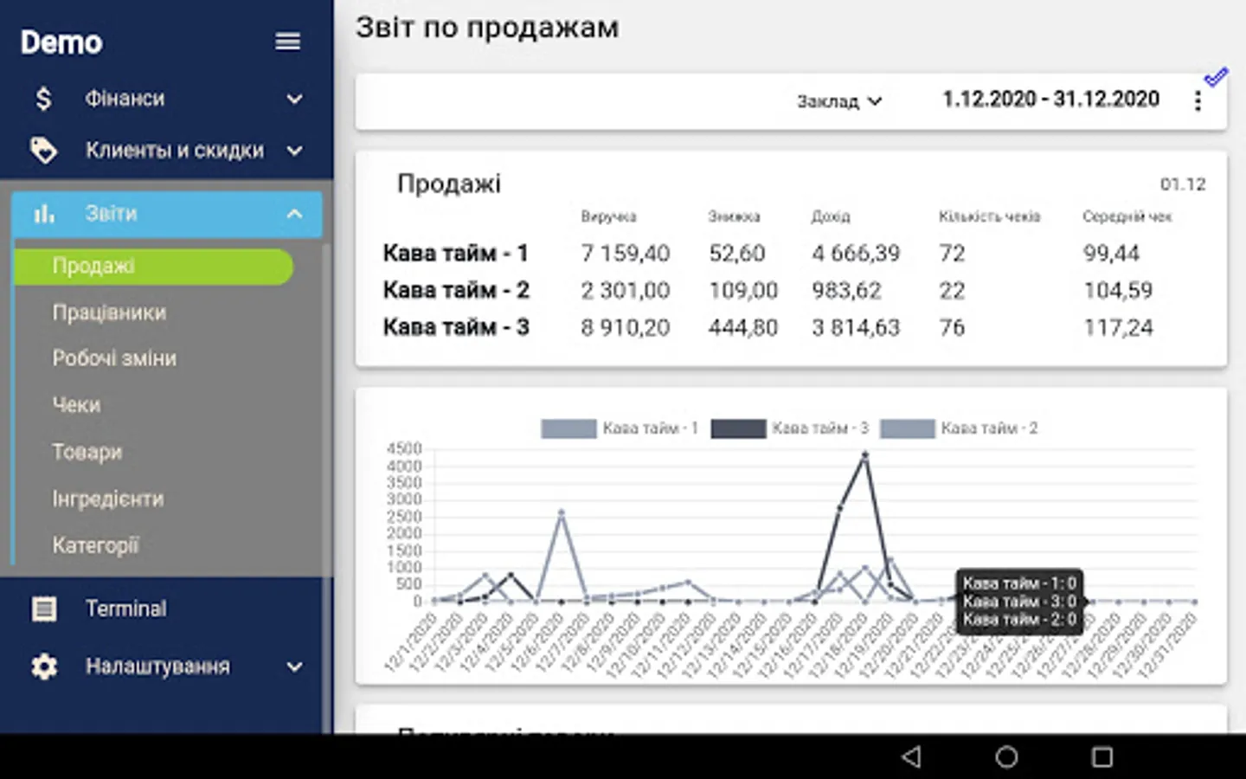Open the Категорії report
This screenshot has height=779, width=1246.
tap(95, 545)
